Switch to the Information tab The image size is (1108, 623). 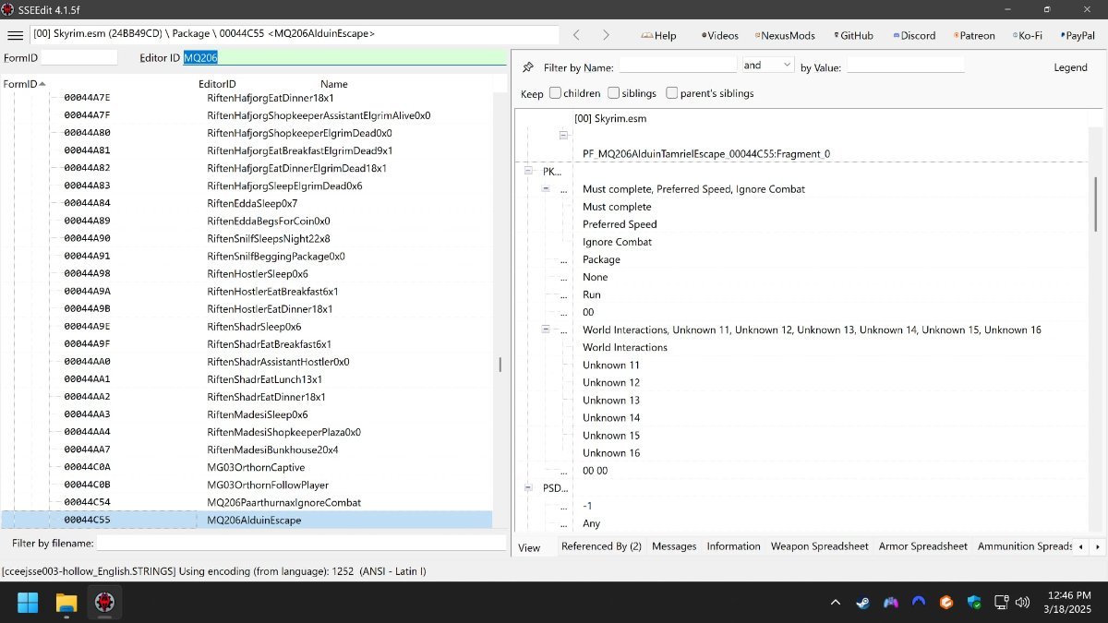point(734,546)
